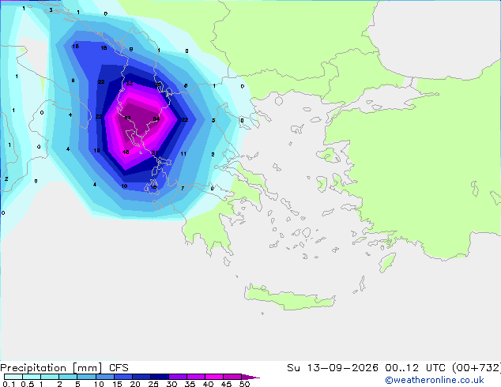Click the legend label "50"
This screenshot has height=387, width=501.
point(244,384)
